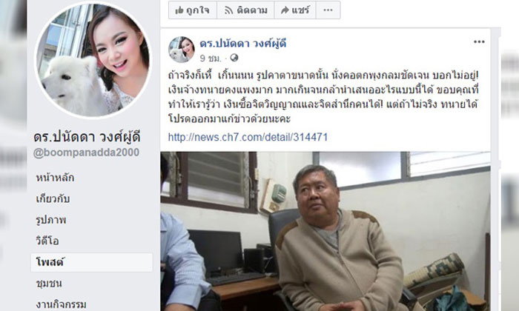
Task: Open the large circular profile picture
Action: click(x=93, y=60)
